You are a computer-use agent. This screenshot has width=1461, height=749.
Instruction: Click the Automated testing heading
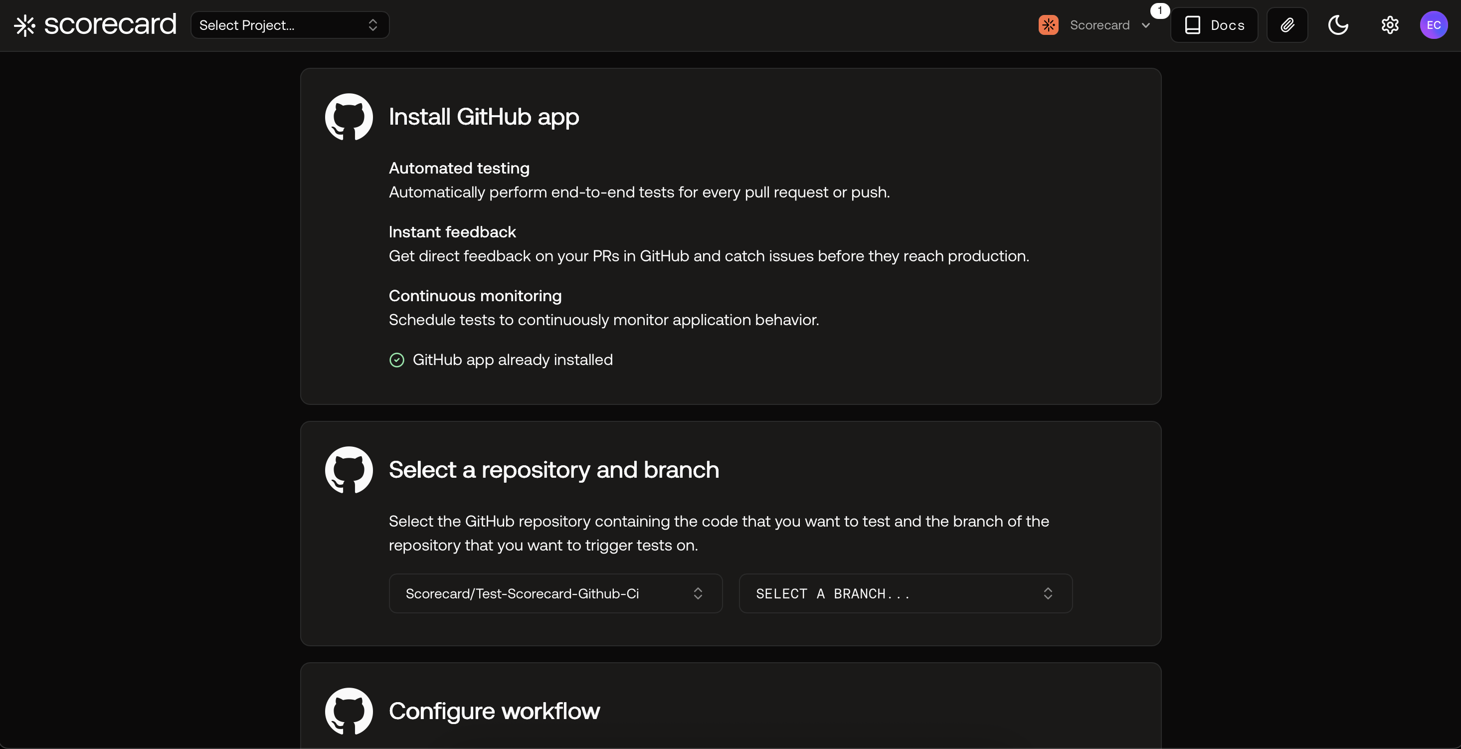click(459, 169)
